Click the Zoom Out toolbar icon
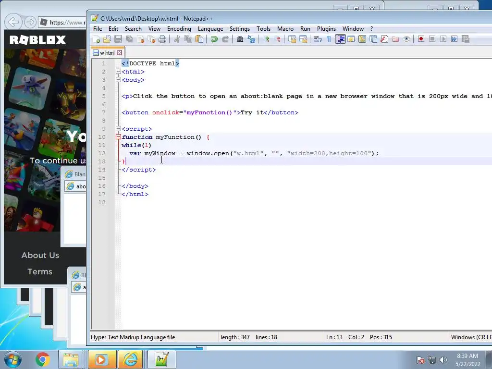 point(277,39)
